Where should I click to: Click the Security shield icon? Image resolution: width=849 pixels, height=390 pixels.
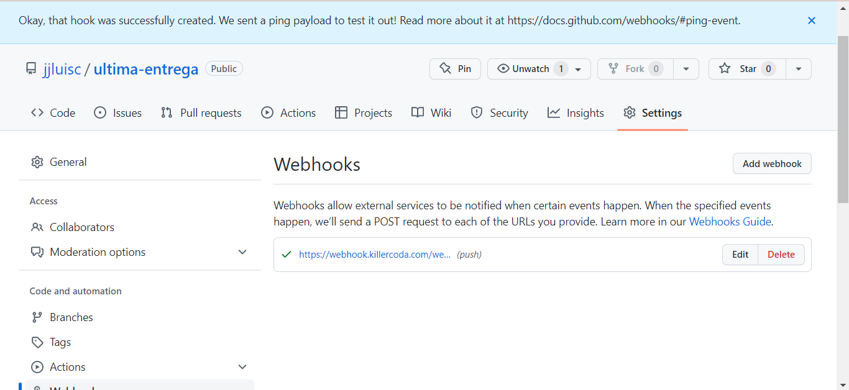pos(477,112)
